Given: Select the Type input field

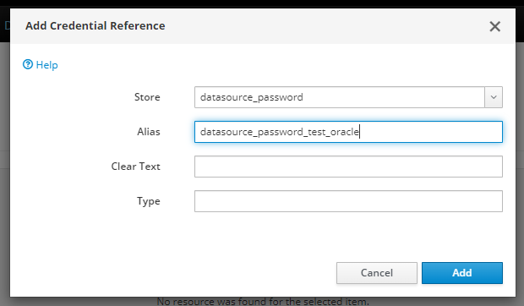Looking at the screenshot, I should (x=348, y=201).
